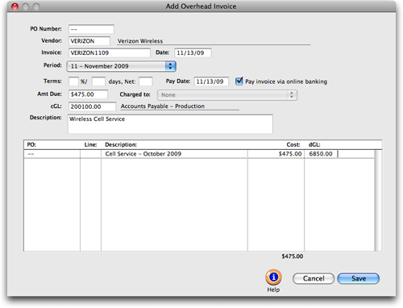Screen dimensions: 403x308
Task: Open the Help info icon
Action: pos(273,277)
